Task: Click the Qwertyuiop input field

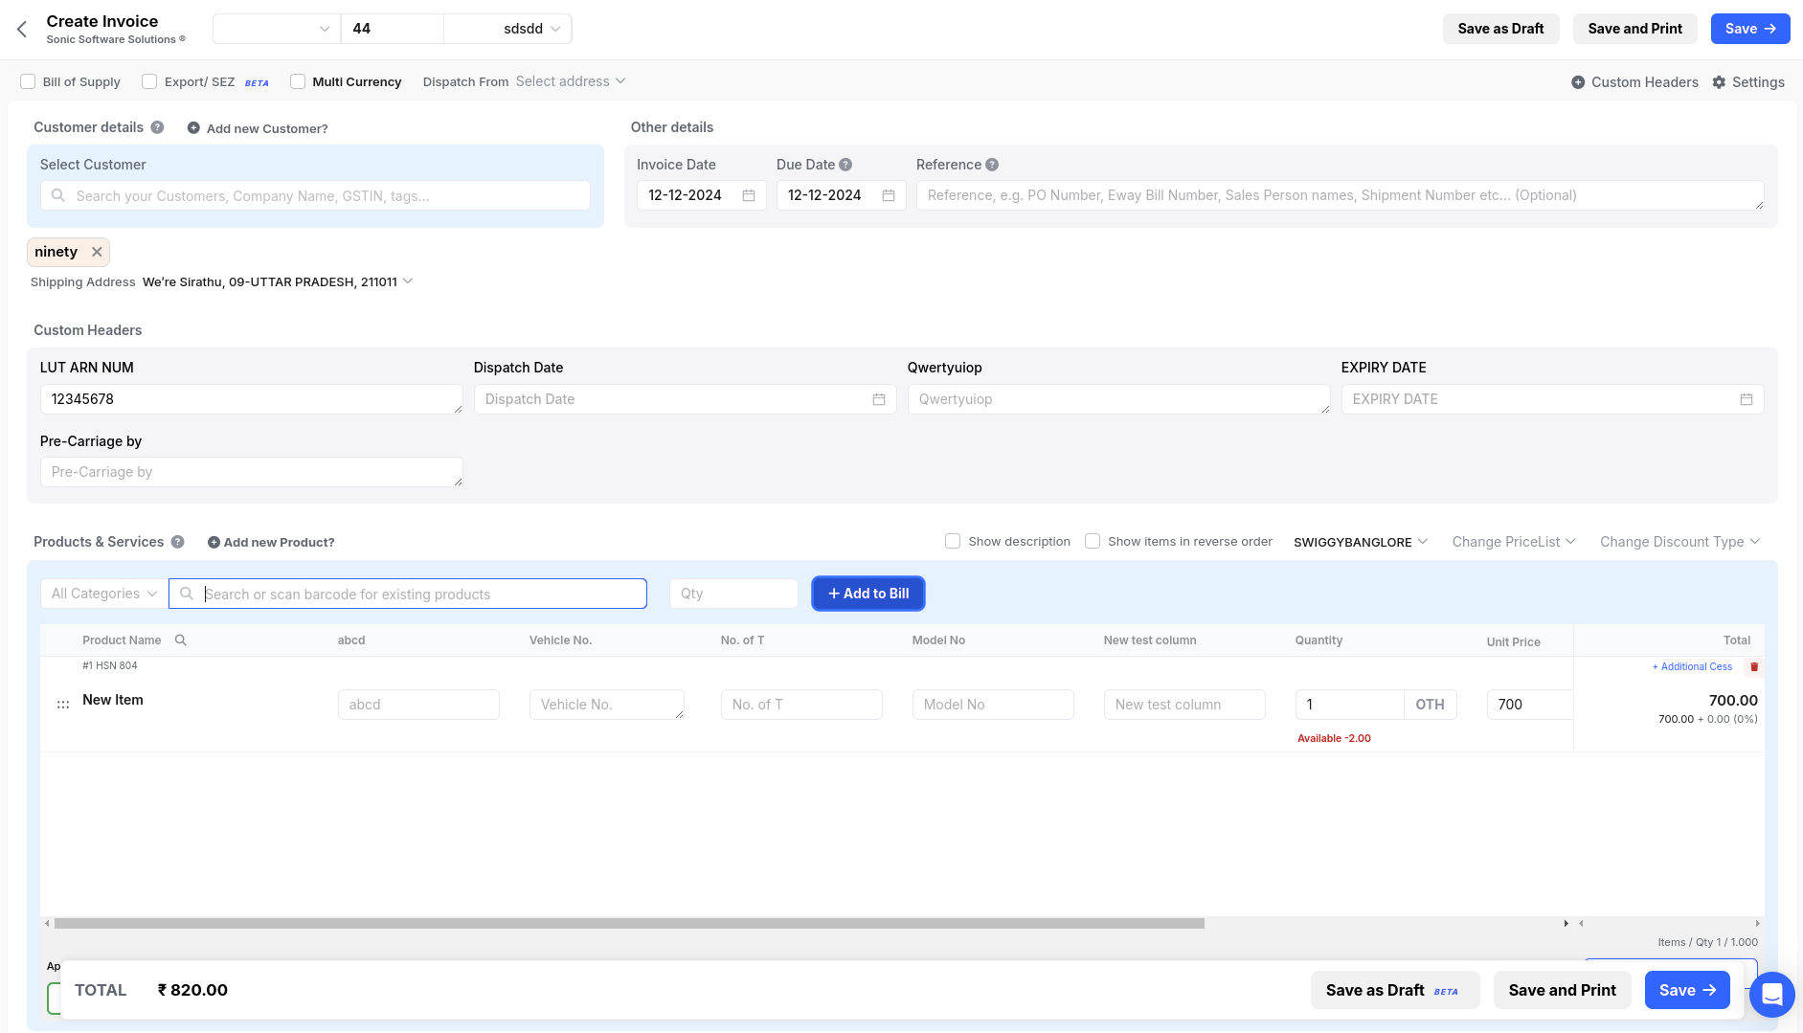Action: (x=1118, y=399)
